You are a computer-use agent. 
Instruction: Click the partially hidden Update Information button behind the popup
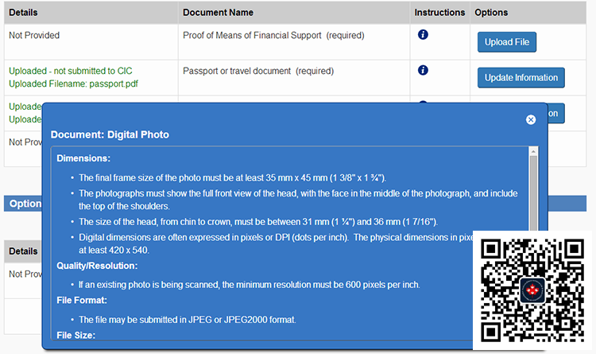pyautogui.click(x=555, y=114)
